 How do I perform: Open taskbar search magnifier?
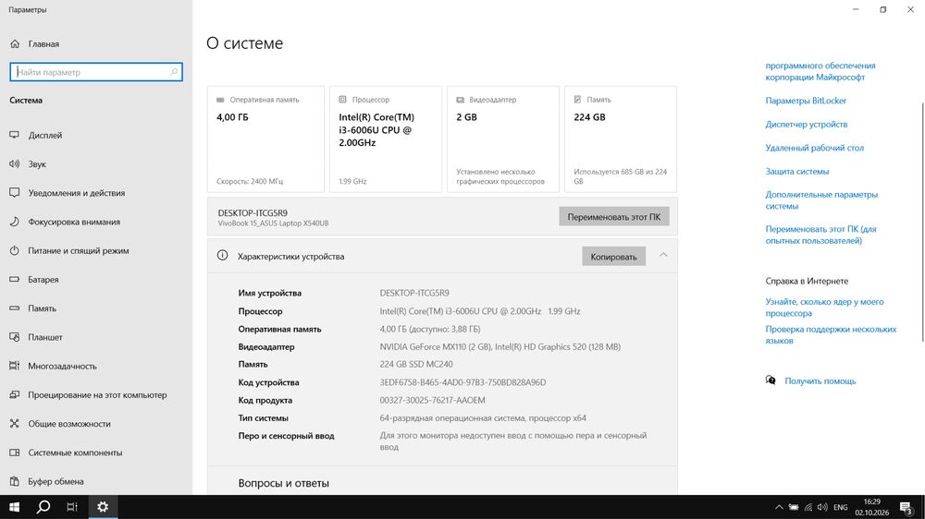(x=43, y=507)
